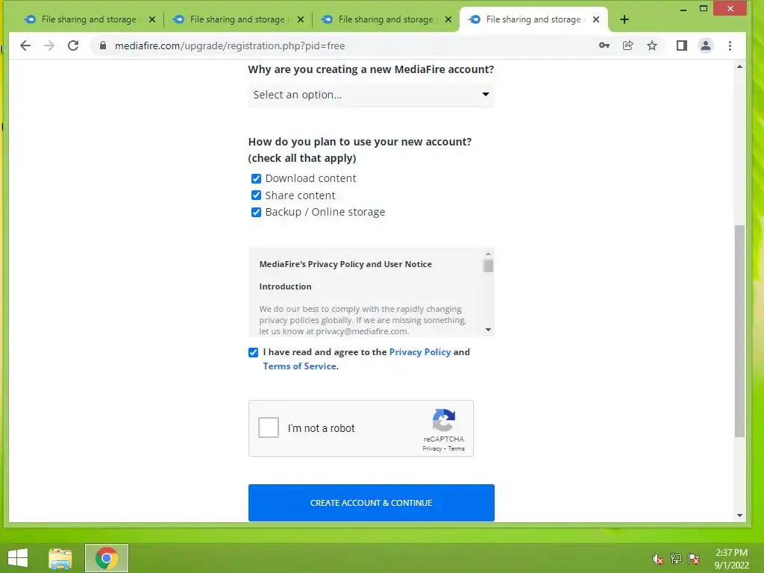Click reCAPTCHA Privacy link
764x573 pixels.
click(432, 448)
